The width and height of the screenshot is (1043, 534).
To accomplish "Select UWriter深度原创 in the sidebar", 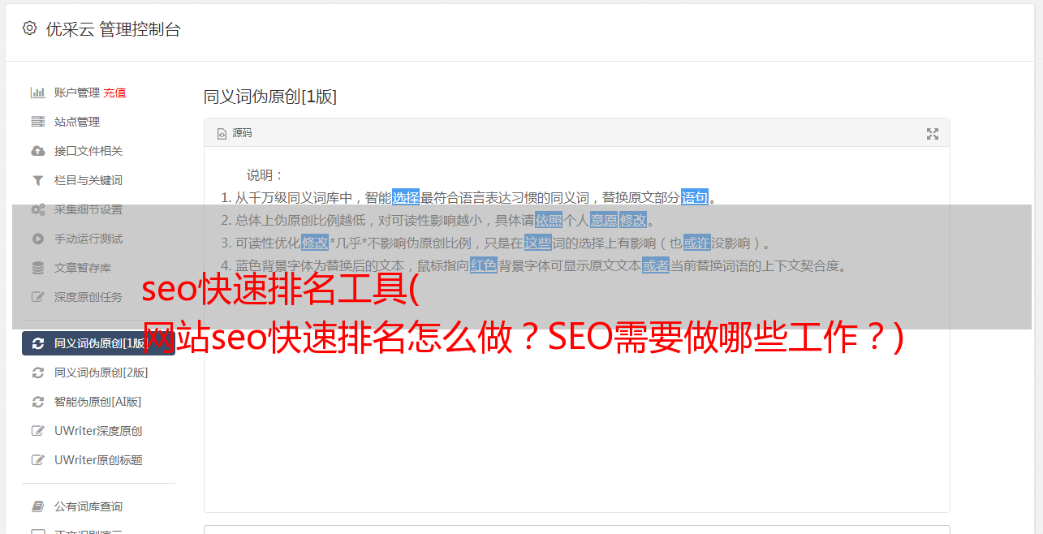I will click(x=98, y=431).
